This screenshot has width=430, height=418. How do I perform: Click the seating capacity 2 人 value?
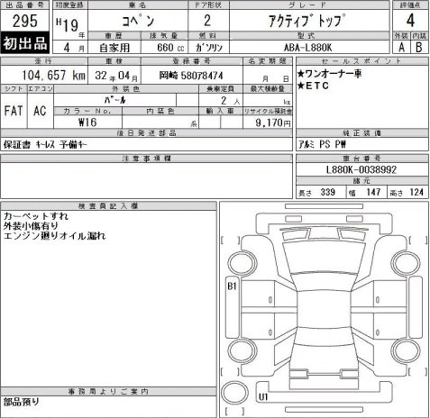pos(230,101)
